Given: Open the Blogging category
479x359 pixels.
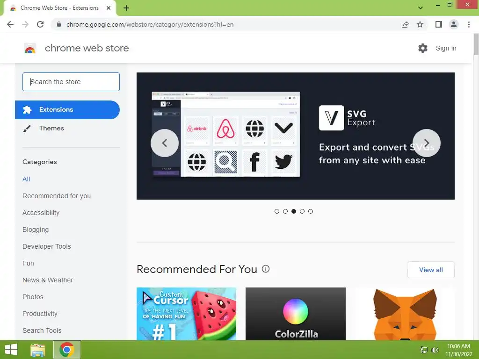Looking at the screenshot, I should pos(36,230).
